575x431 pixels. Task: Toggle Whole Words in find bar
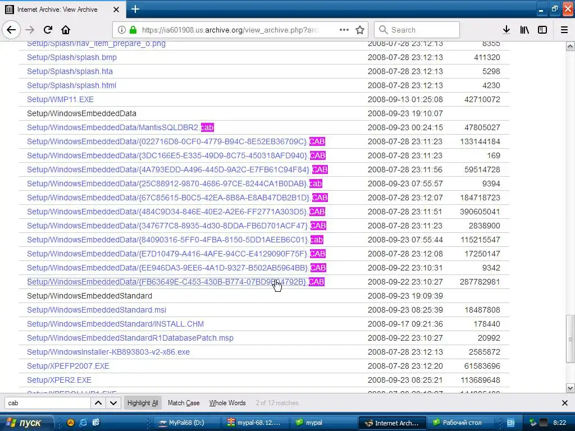[x=227, y=403]
